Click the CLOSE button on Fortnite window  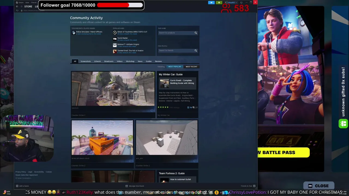click(319, 186)
